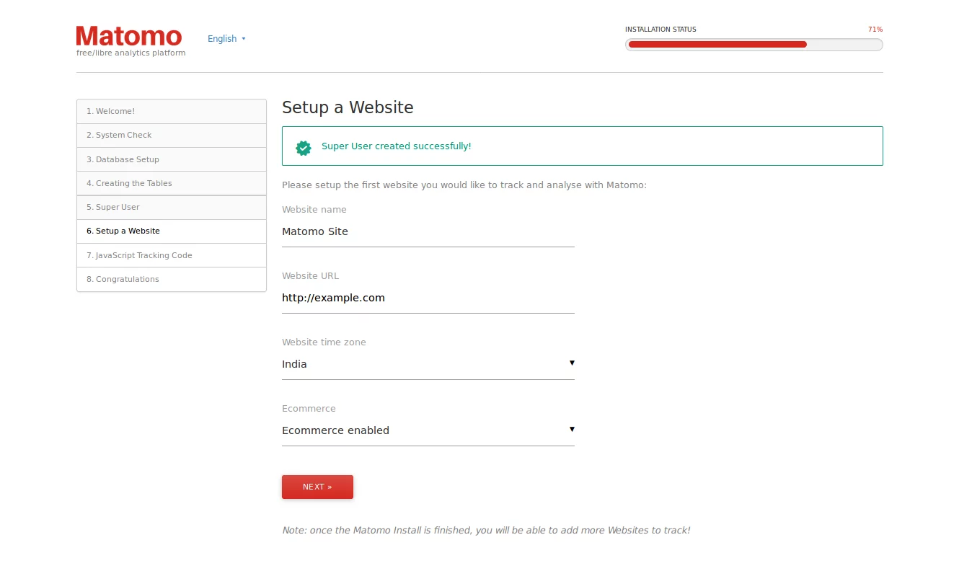The height and width of the screenshot is (571, 959).
Task: Focus the Website name input field
Action: click(428, 231)
